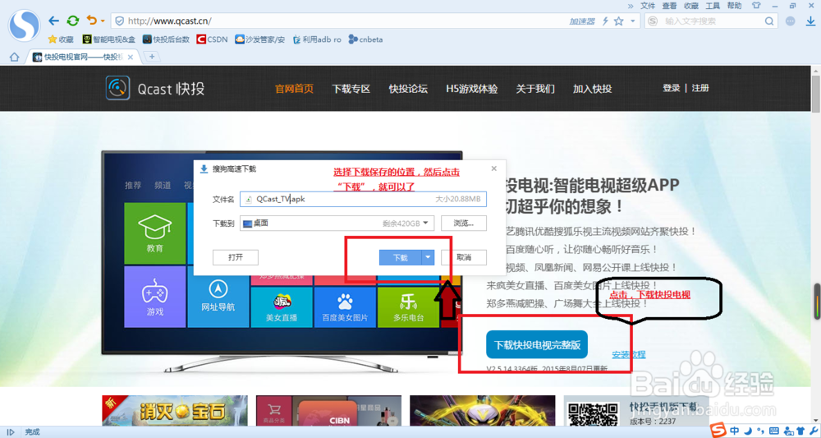The image size is (821, 438).
Task: Open the skin T-shirt icon in title bar
Action: point(756,6)
